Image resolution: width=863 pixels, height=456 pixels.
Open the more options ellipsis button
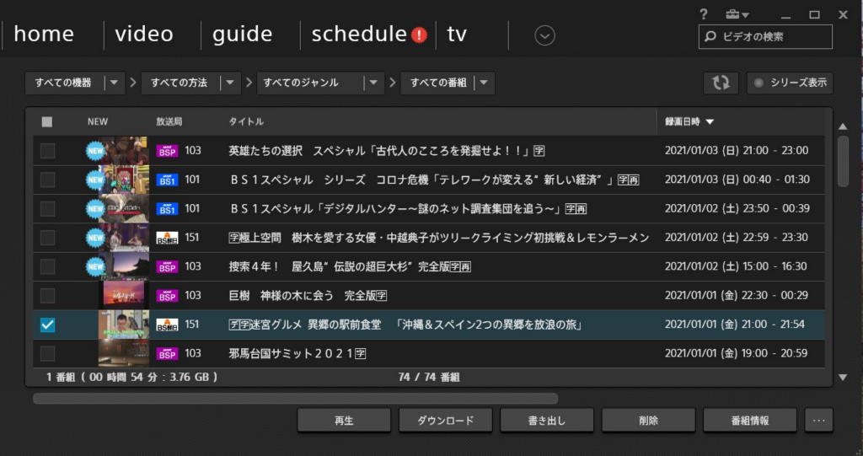(819, 420)
